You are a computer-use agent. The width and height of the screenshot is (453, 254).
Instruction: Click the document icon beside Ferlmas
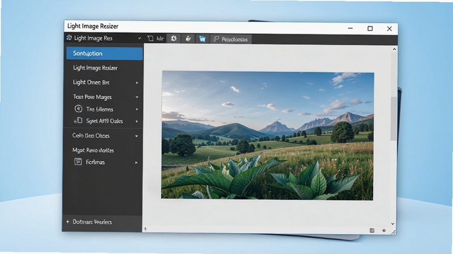pyautogui.click(x=78, y=162)
